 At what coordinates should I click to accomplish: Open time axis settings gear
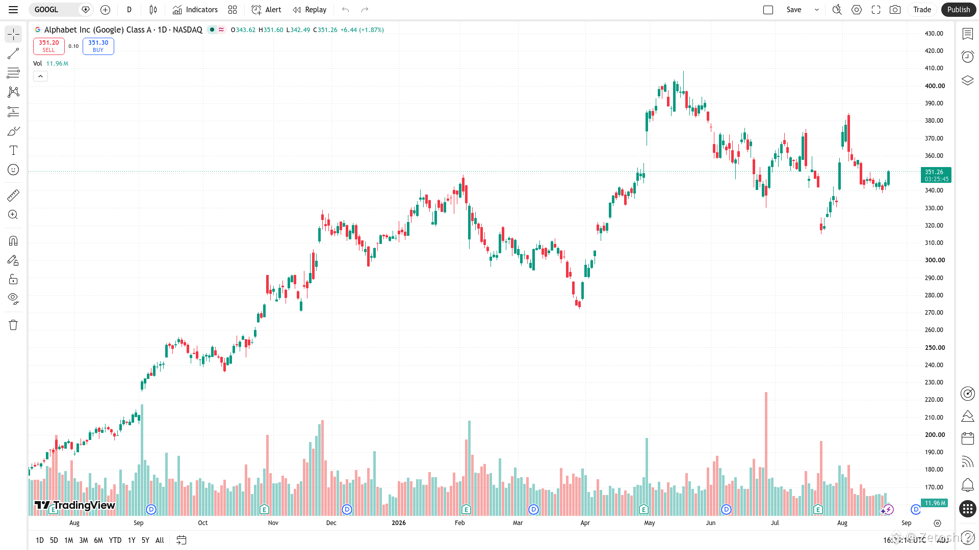click(x=937, y=523)
